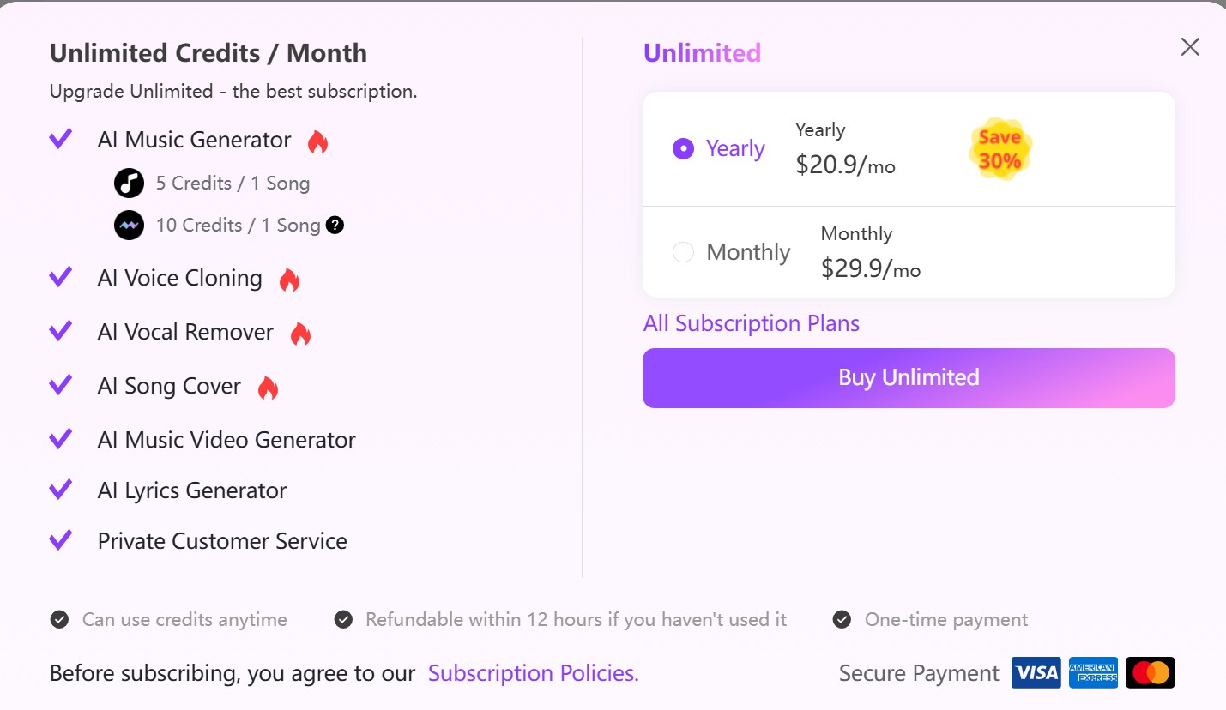The width and height of the screenshot is (1226, 710).
Task: Click the Mastercard logo
Action: (1151, 673)
